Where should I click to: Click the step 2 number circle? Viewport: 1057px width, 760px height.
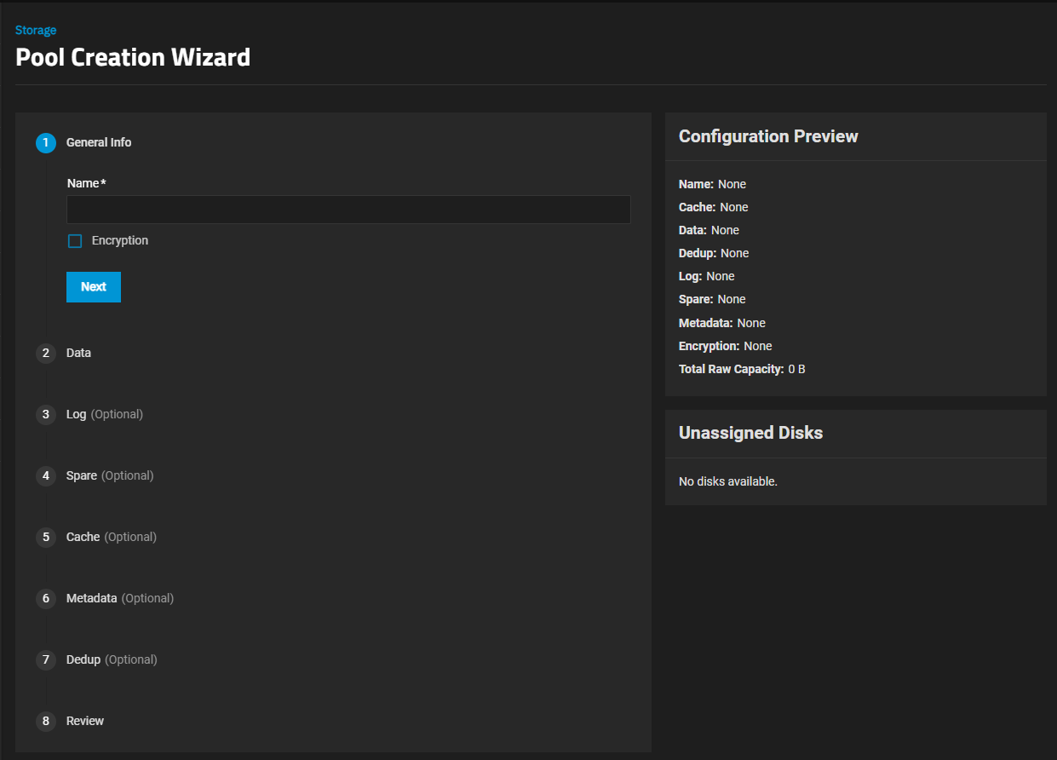click(x=46, y=353)
